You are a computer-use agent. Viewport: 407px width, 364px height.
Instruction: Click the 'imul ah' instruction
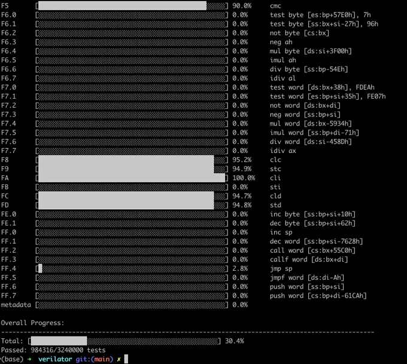point(283,60)
